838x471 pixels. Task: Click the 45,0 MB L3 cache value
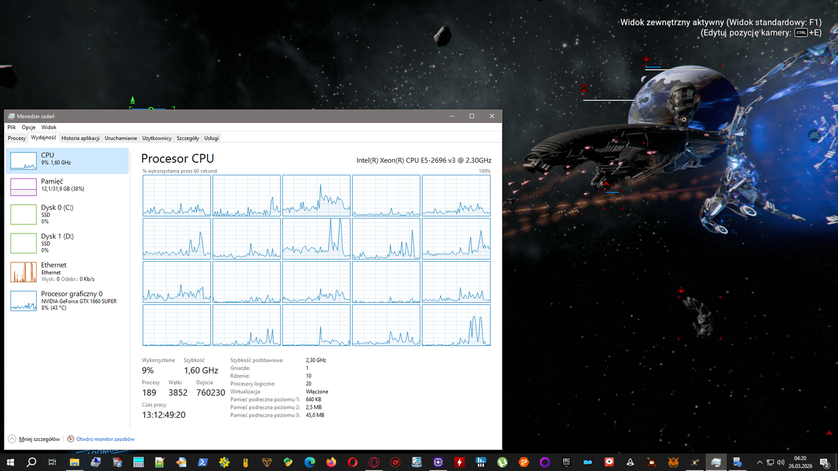pyautogui.click(x=315, y=415)
